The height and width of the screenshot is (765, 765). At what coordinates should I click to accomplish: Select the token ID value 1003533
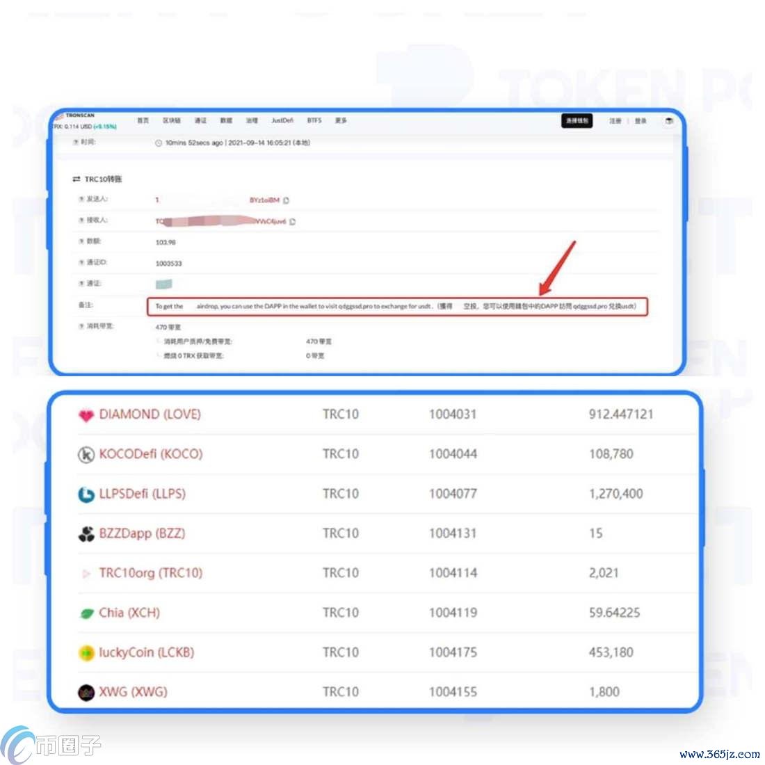(169, 264)
